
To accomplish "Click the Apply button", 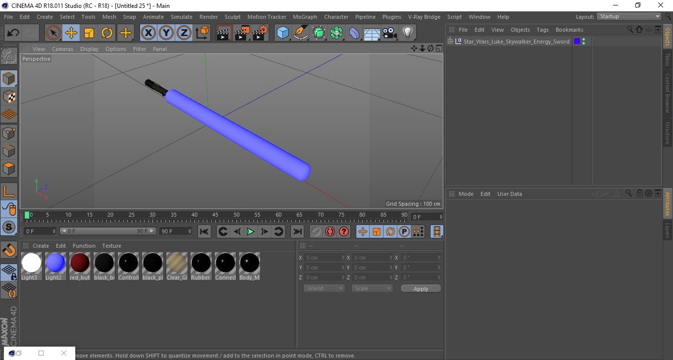I will coord(421,288).
